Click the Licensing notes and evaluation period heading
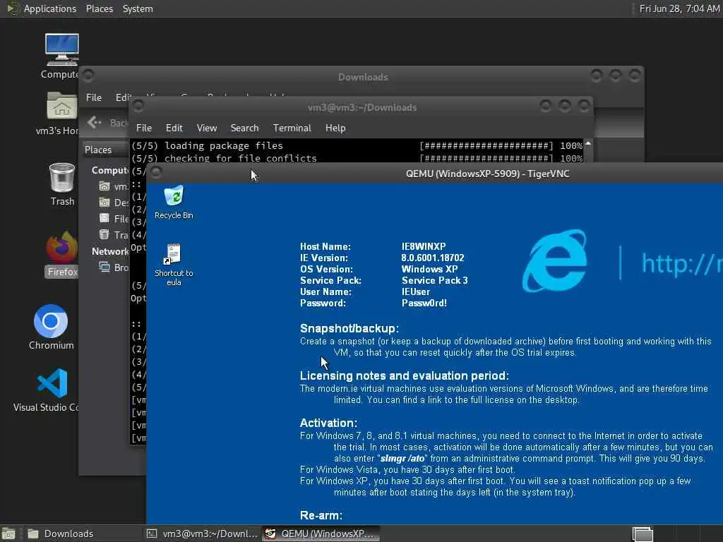The height and width of the screenshot is (542, 723). 405,375
